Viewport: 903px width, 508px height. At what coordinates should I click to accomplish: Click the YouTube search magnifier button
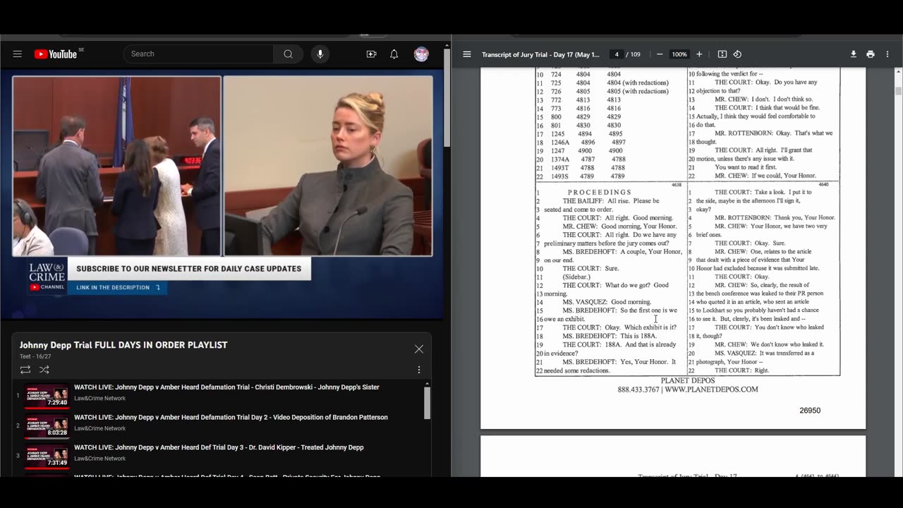pos(288,54)
